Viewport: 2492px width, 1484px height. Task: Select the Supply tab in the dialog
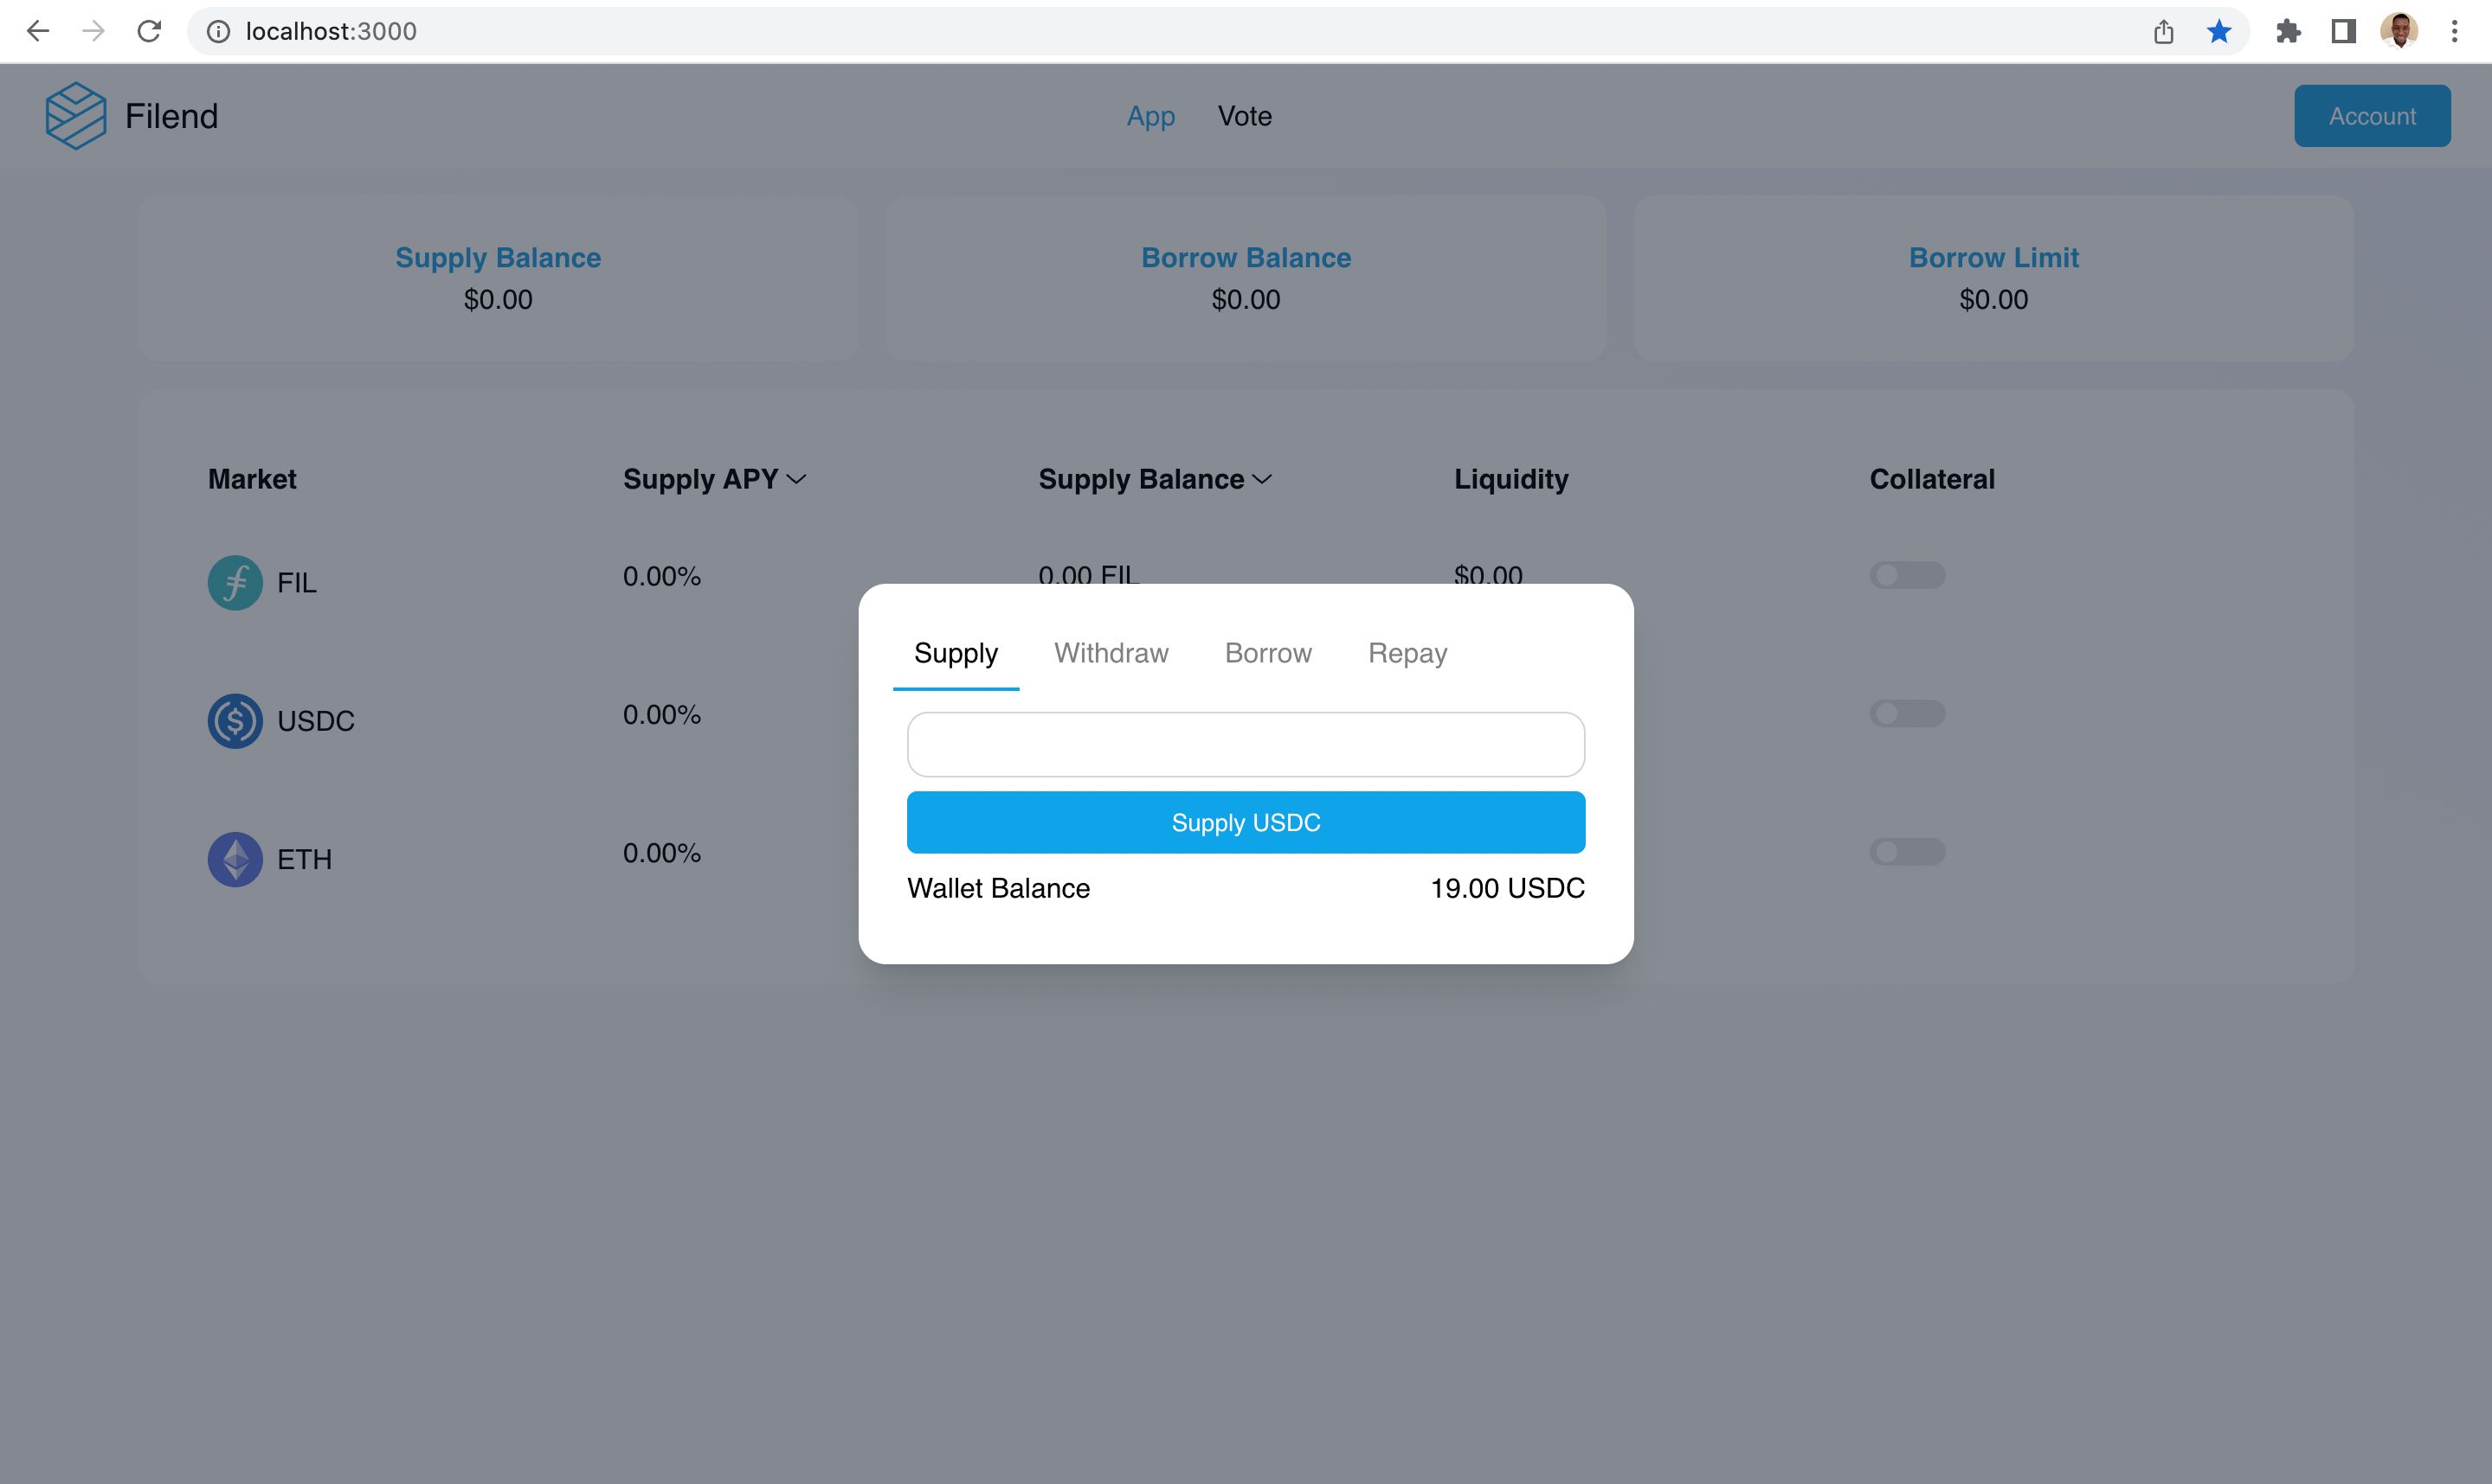[956, 653]
